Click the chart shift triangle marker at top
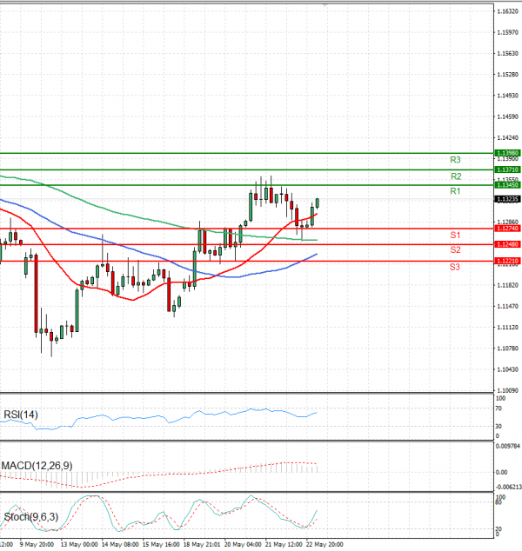Image resolution: width=522 pixels, height=551 pixels. pos(325,5)
